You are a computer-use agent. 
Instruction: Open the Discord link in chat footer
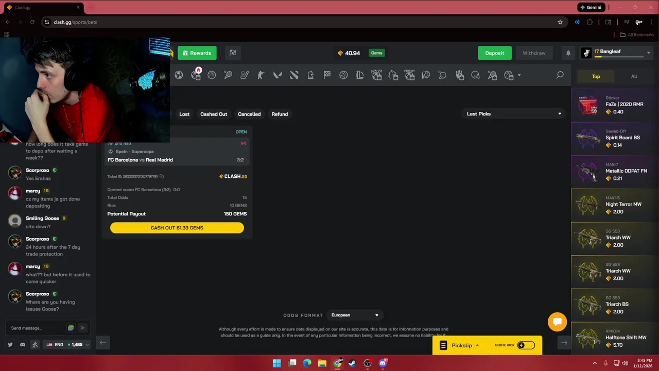click(x=23, y=344)
